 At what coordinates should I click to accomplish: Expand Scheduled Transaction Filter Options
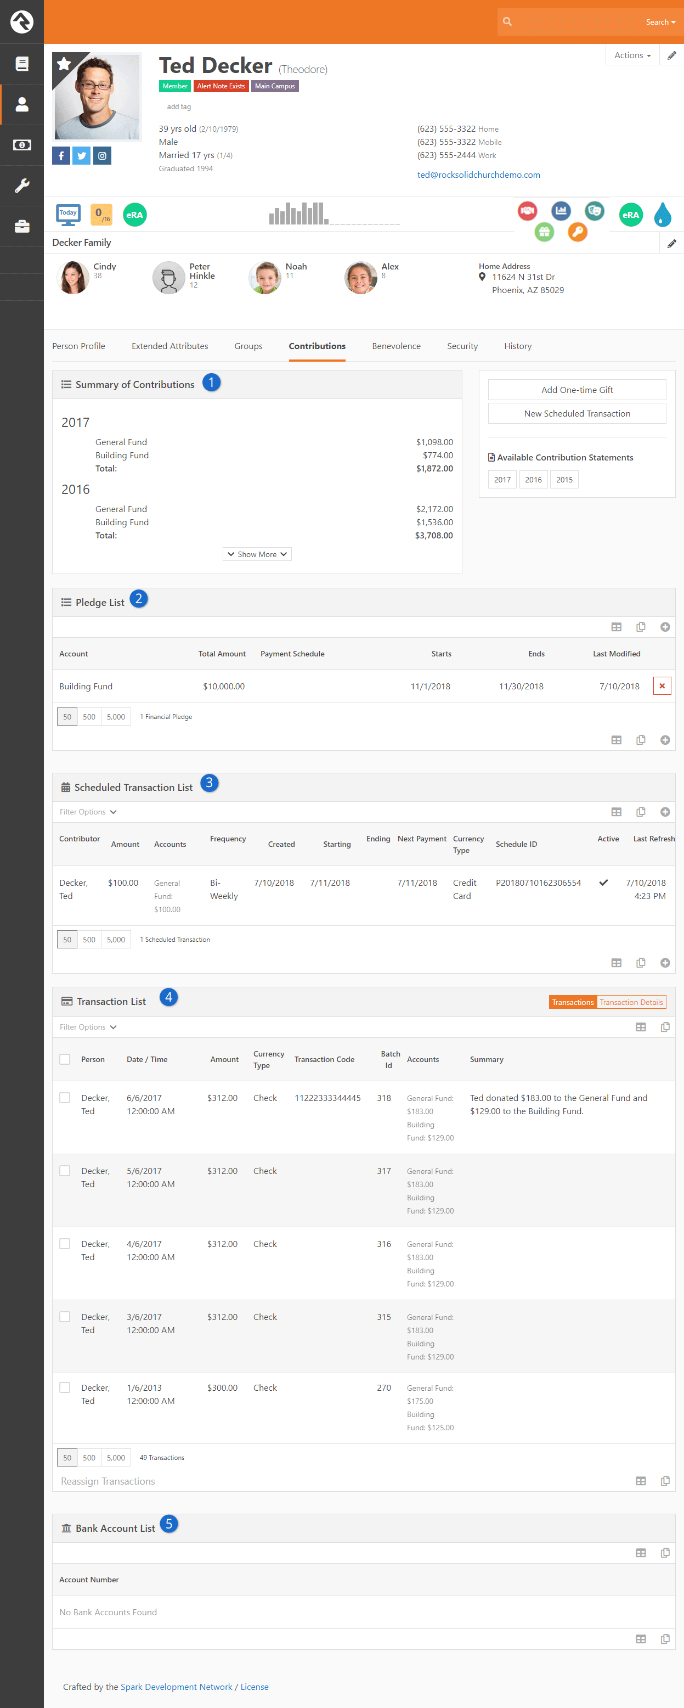(88, 812)
